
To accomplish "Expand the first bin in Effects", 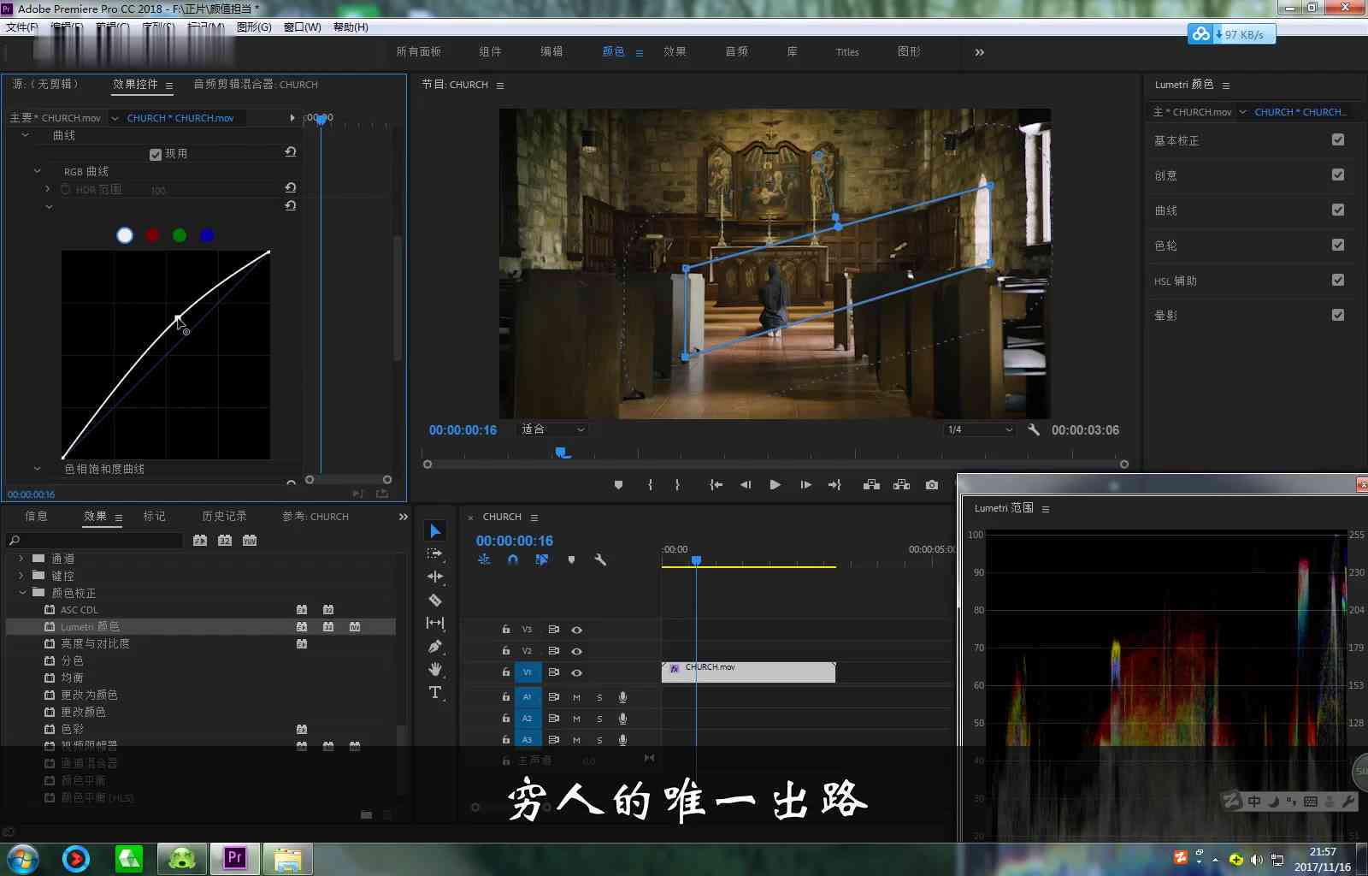I will coord(21,558).
